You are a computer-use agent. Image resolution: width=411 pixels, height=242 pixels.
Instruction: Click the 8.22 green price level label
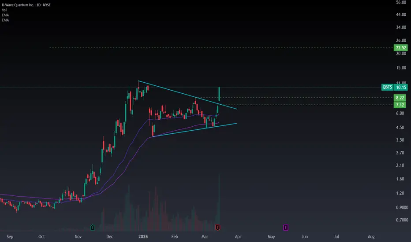coord(400,98)
